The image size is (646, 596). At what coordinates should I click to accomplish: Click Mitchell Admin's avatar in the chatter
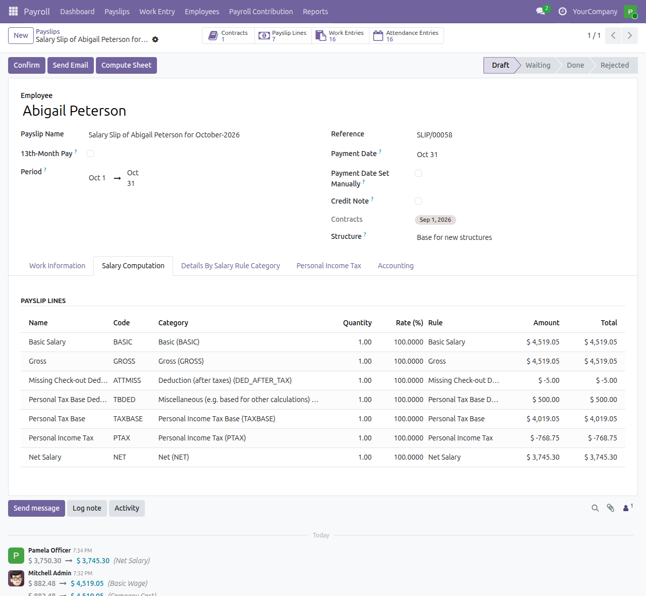(16, 578)
